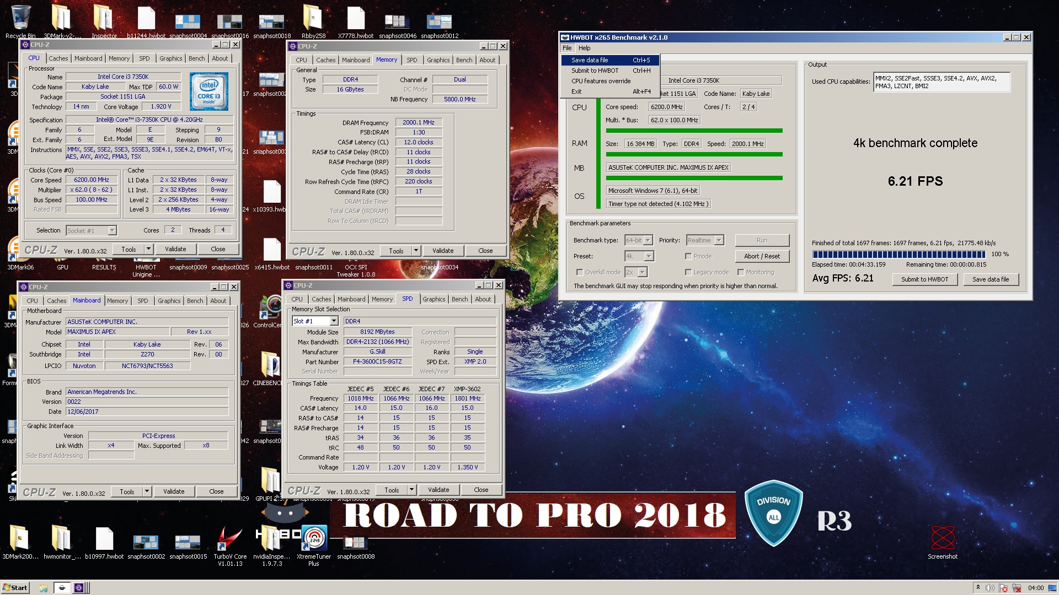This screenshot has height=595, width=1059.
Task: Click the green CPU status bar
Action: (694, 131)
